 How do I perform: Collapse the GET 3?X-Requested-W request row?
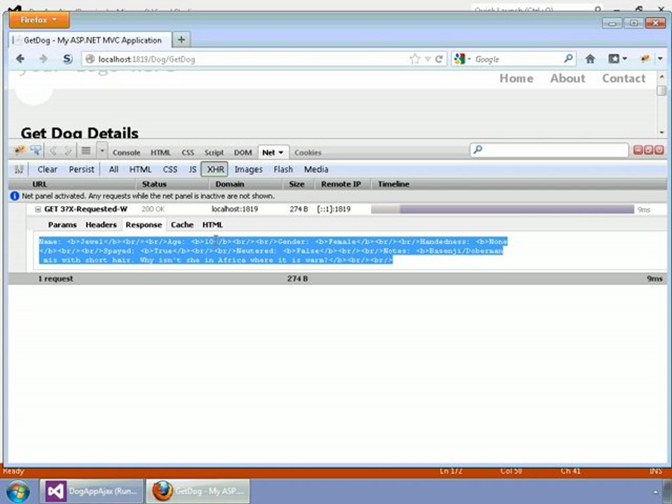(38, 209)
